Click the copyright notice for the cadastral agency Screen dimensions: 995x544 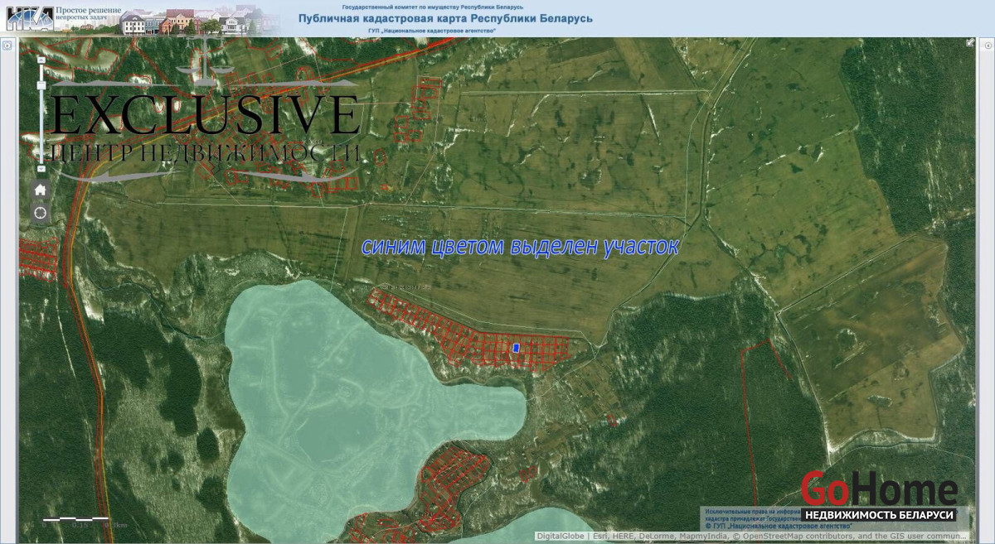tap(779, 526)
